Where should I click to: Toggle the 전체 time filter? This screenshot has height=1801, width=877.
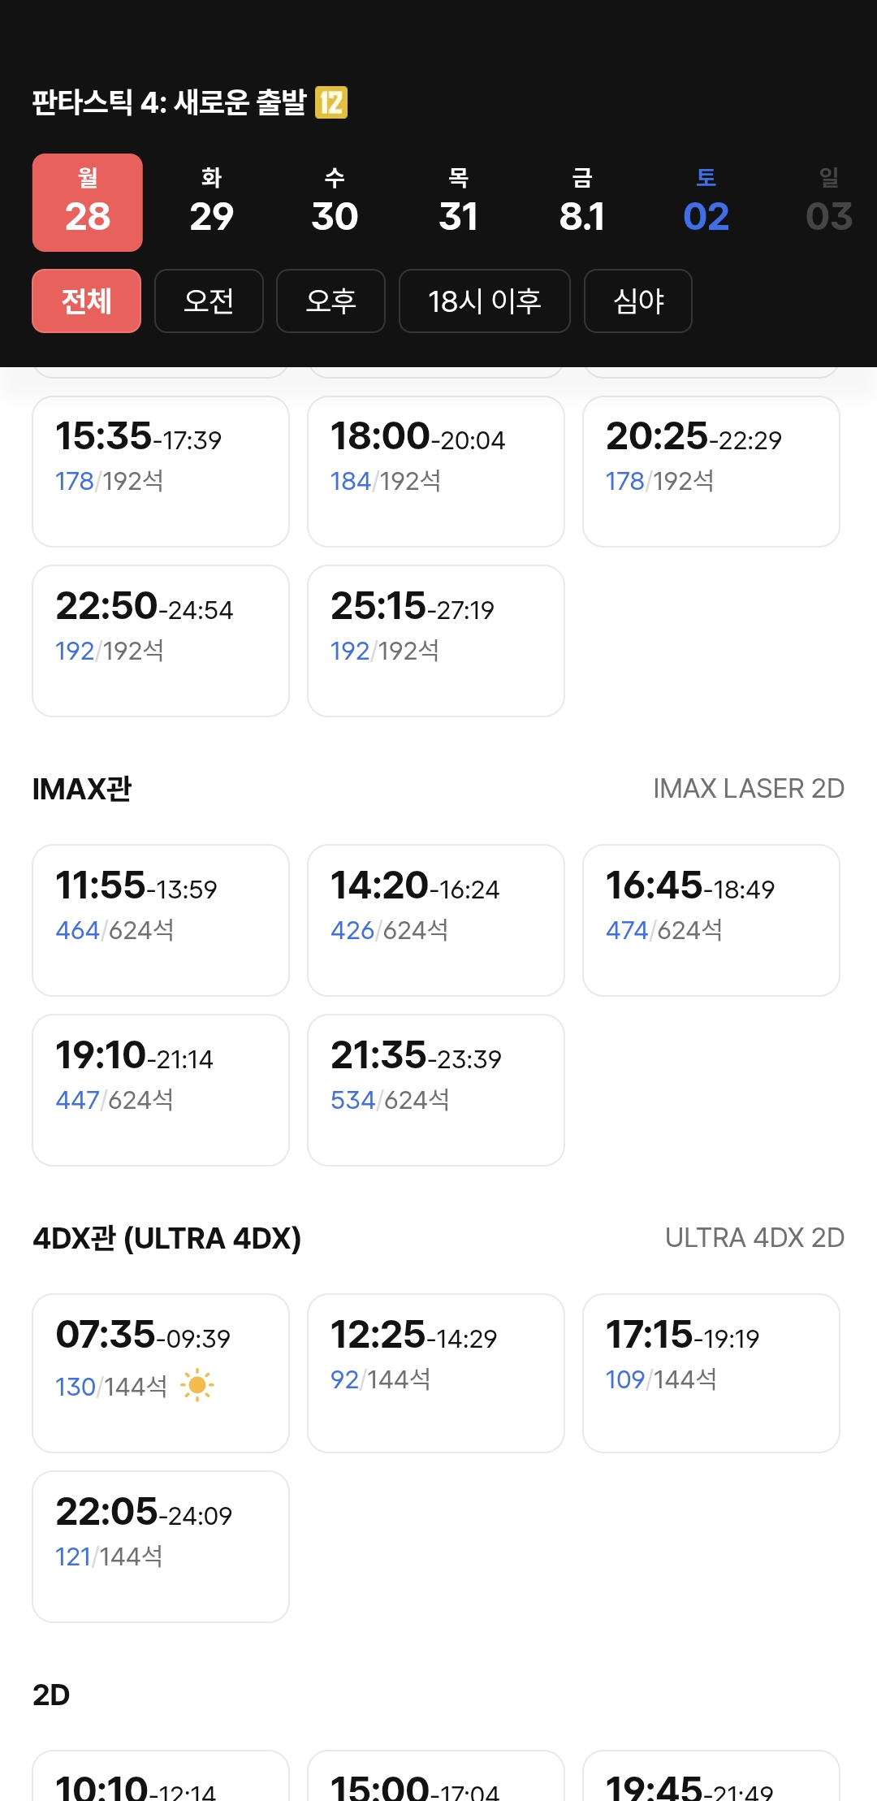[x=87, y=301]
